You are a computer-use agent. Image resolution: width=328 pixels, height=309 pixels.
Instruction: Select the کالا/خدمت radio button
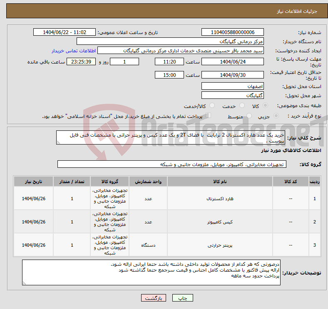212,105
